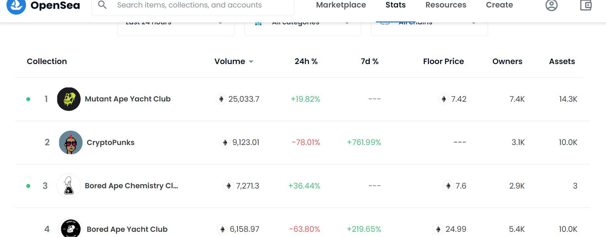Open the Mutant Ape Yacht Club avatar
Image resolution: width=606 pixels, height=237 pixels.
69,99
